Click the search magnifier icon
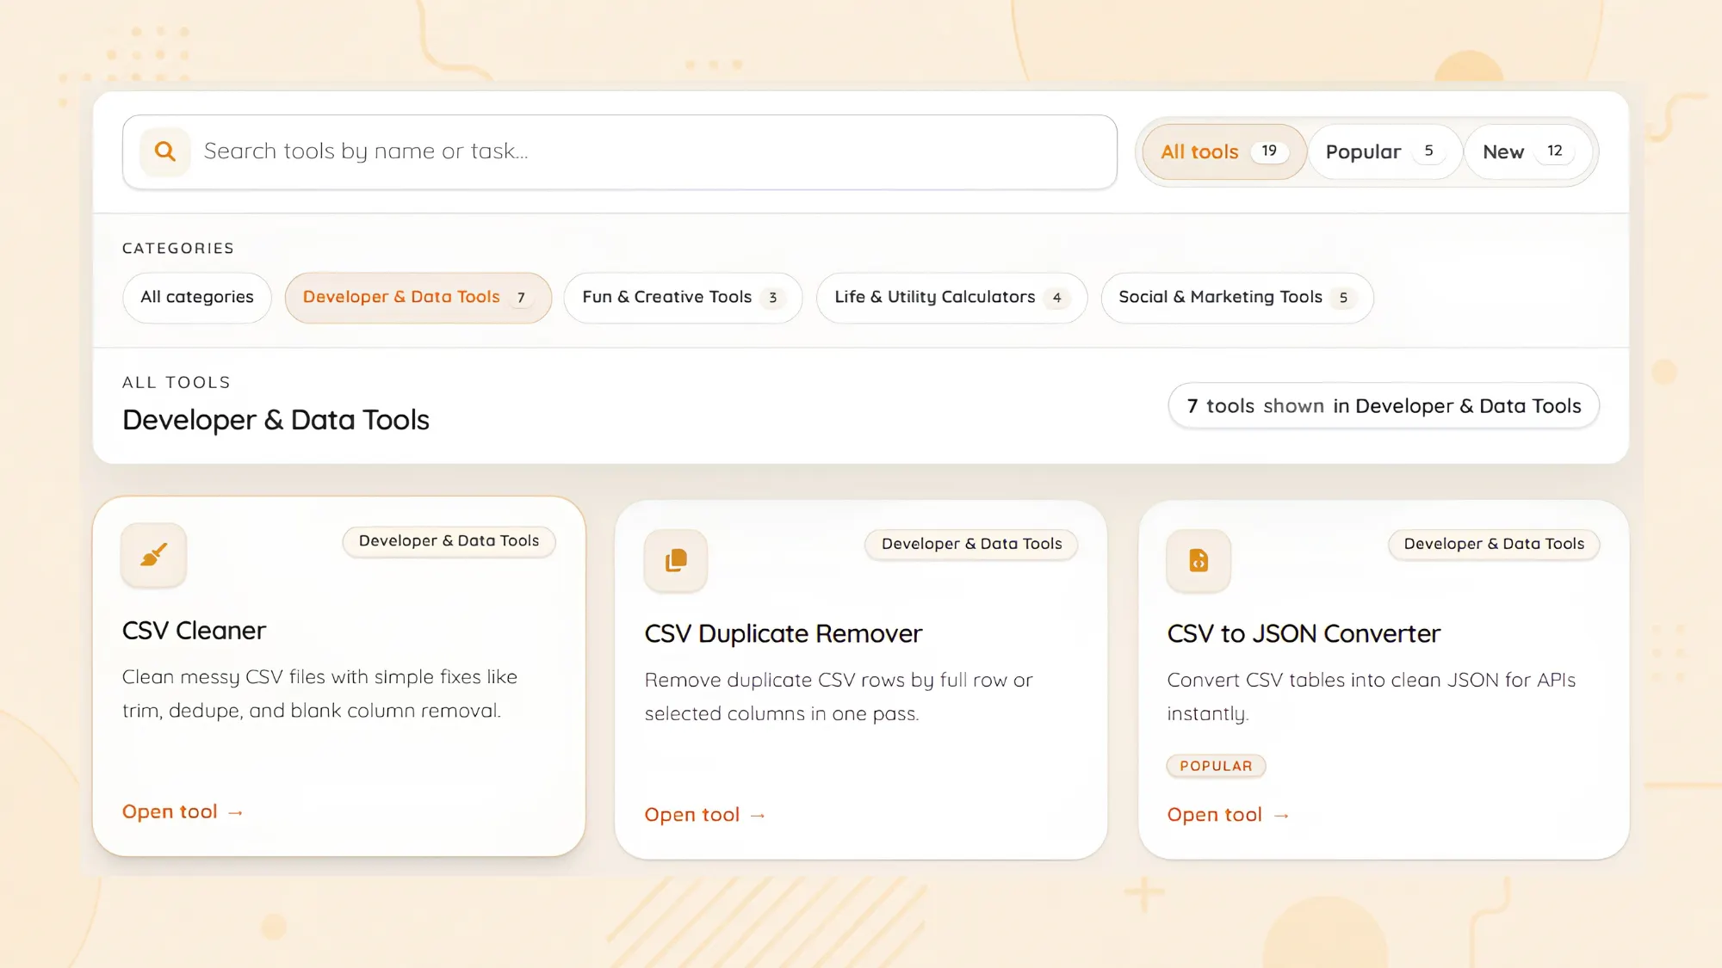This screenshot has height=968, width=1722. (164, 151)
